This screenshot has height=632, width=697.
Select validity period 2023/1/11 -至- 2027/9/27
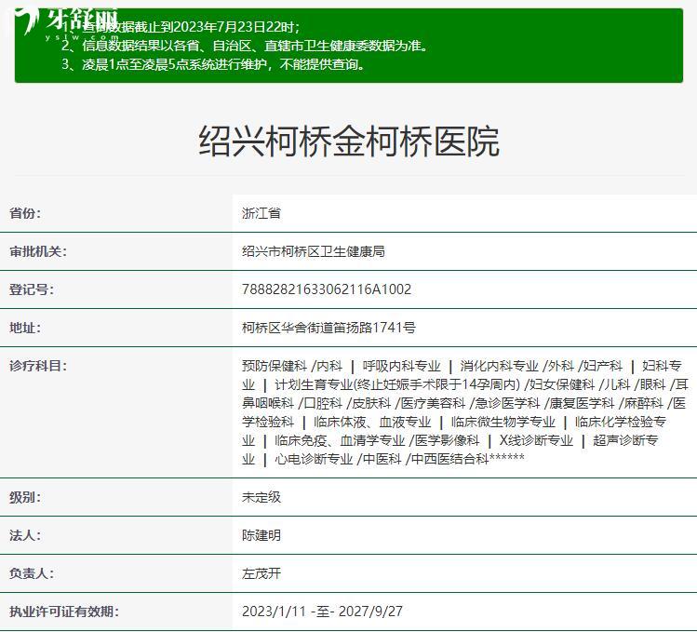(322, 612)
